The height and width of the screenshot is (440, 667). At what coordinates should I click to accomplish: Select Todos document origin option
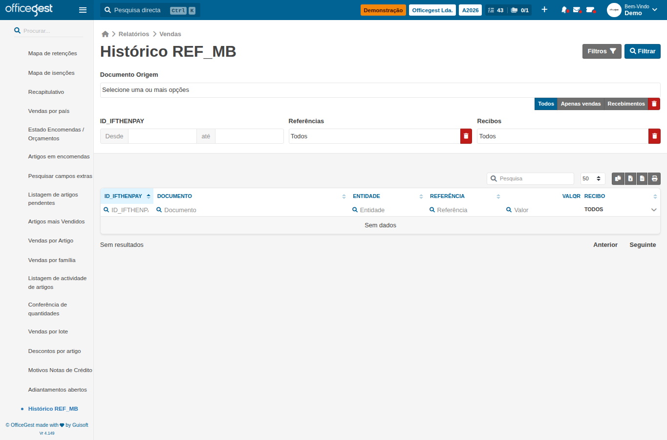[x=546, y=104]
